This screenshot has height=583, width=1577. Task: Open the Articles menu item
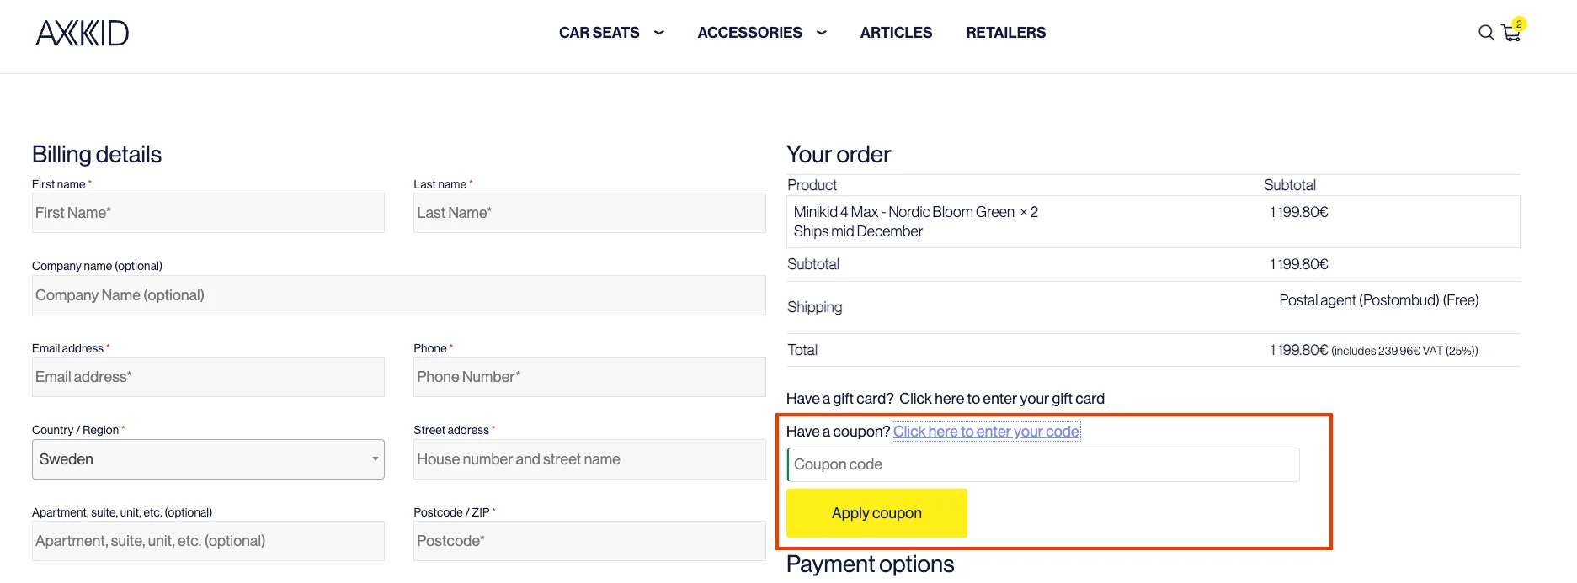(x=896, y=33)
